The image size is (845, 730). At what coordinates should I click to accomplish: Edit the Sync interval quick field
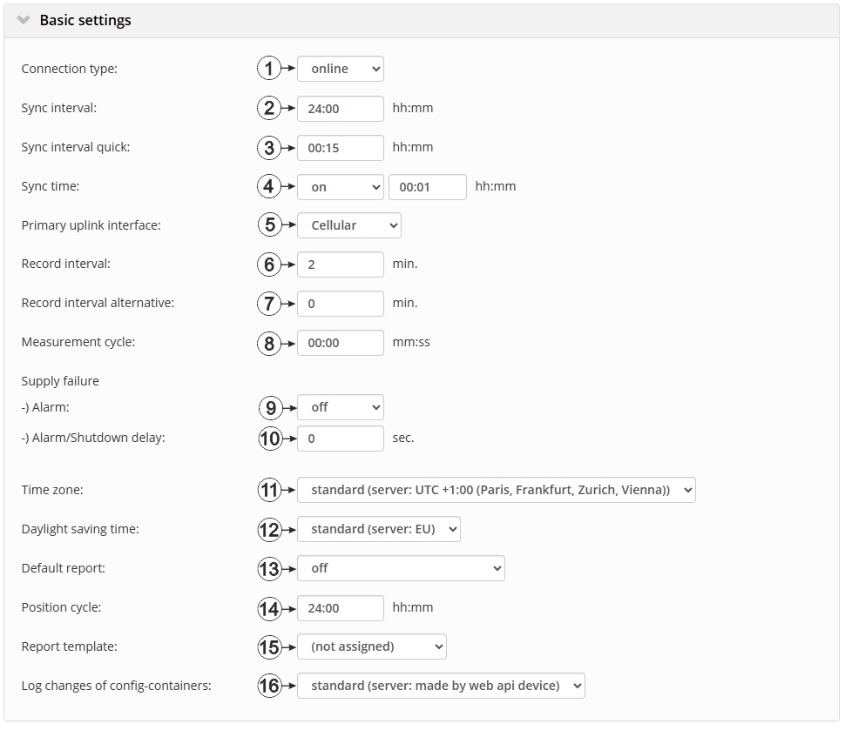(340, 148)
